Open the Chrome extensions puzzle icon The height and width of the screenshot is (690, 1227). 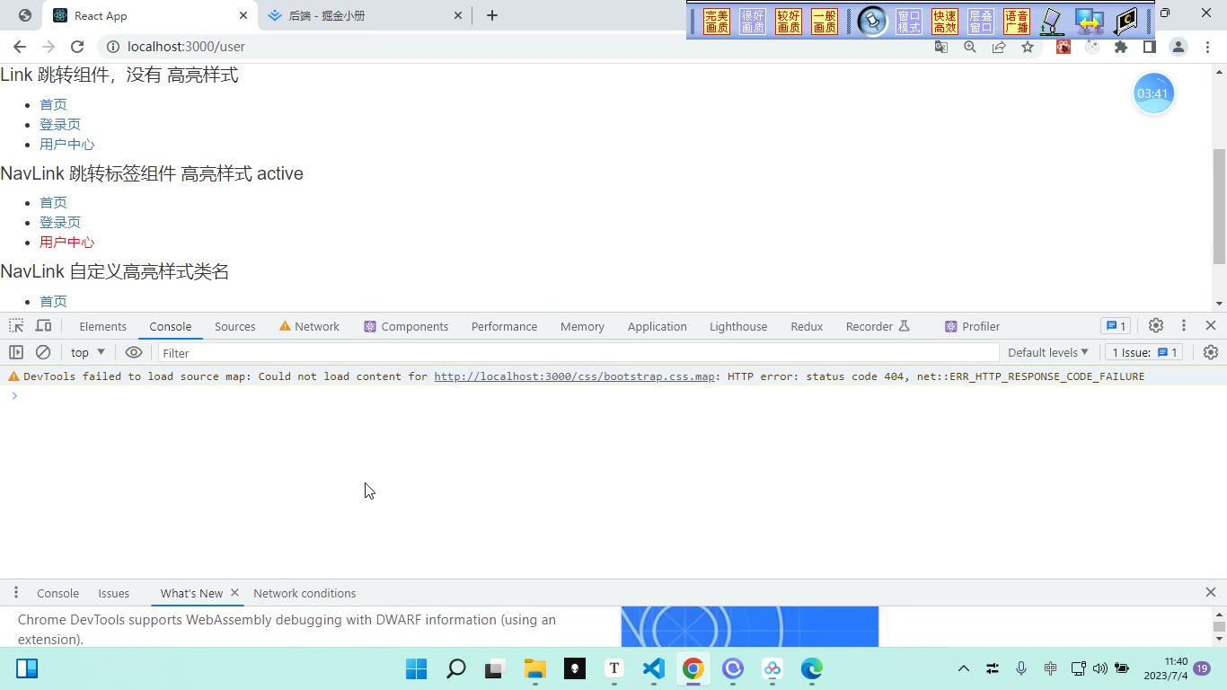point(1121,47)
